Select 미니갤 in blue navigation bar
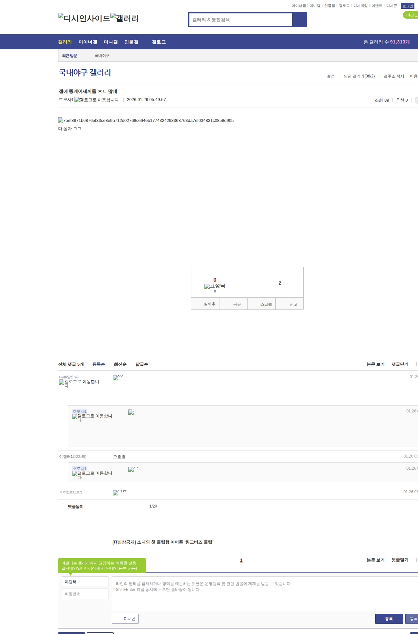The width and height of the screenshot is (418, 634). [x=111, y=42]
